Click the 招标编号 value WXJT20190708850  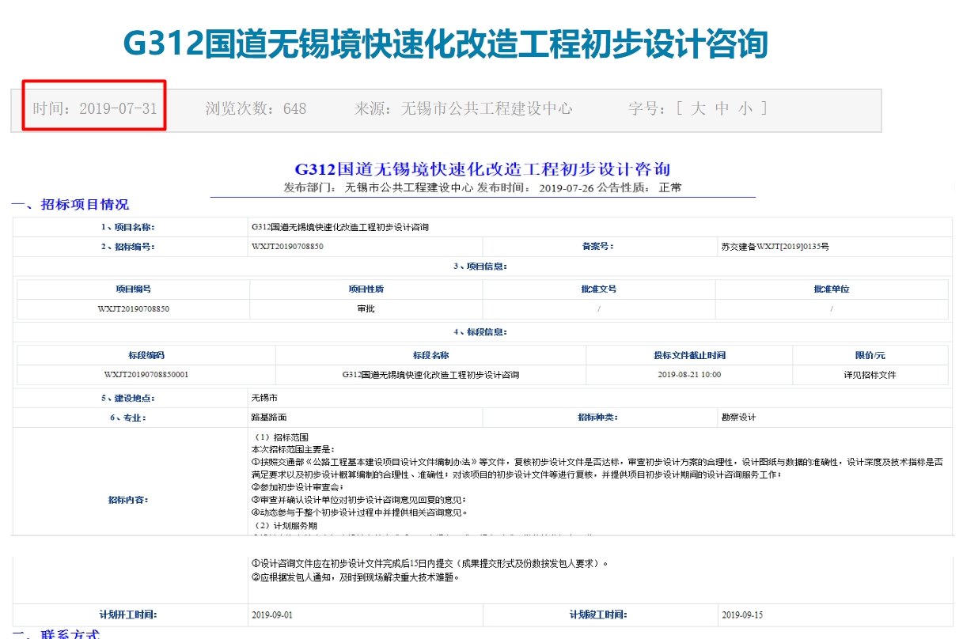click(x=287, y=247)
